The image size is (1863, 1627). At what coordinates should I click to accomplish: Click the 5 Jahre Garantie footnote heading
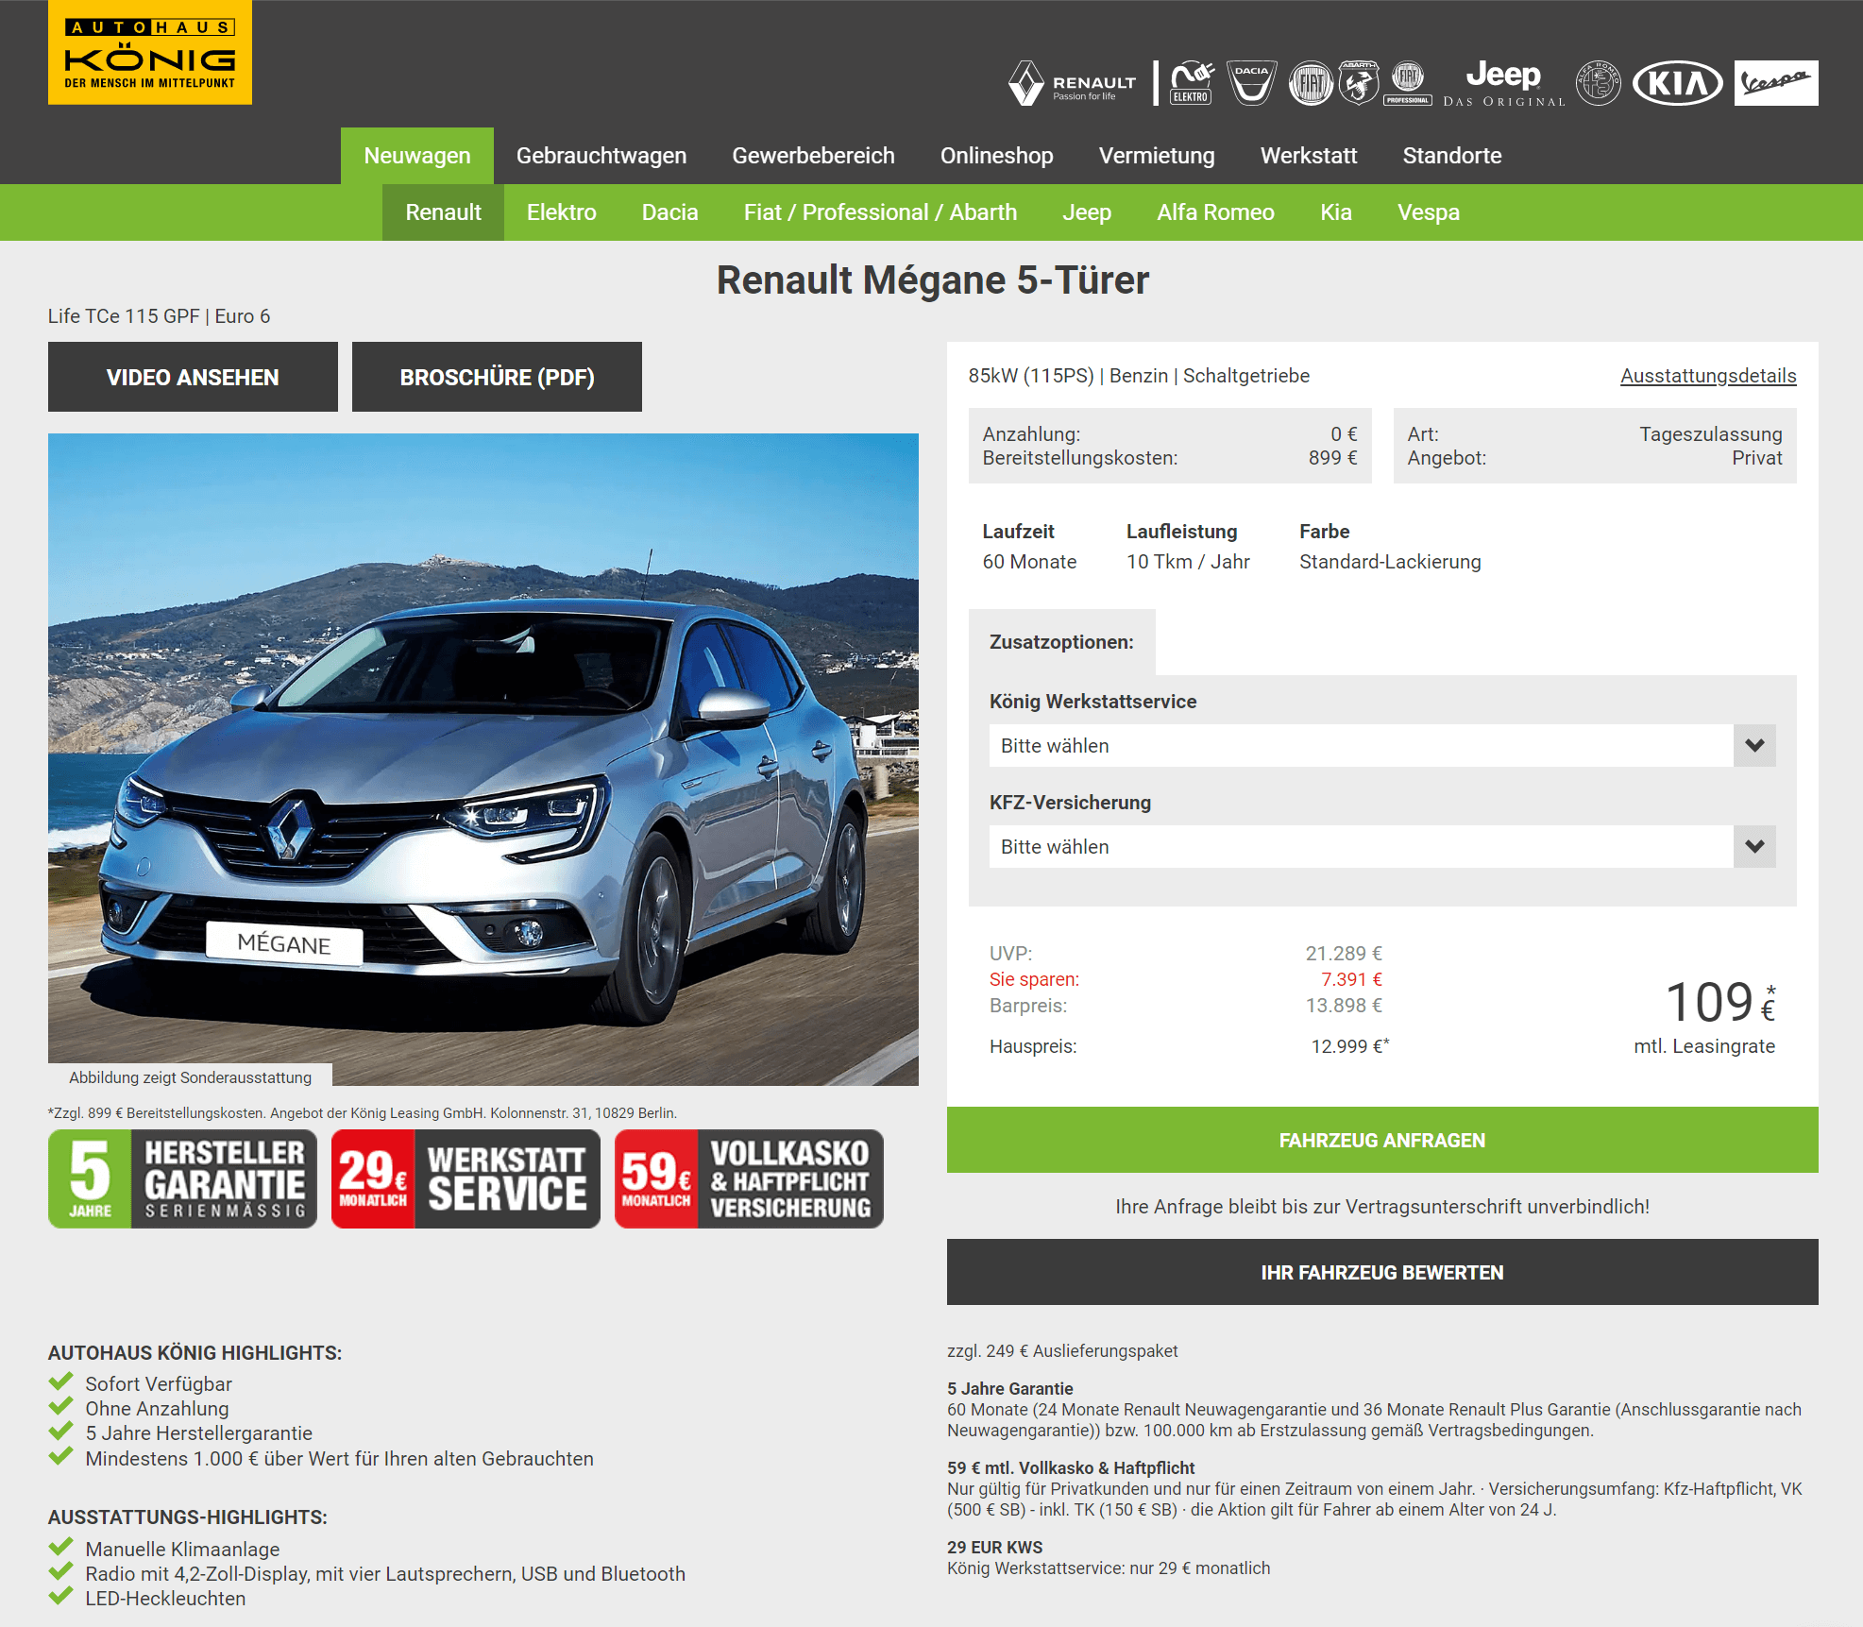point(1010,1389)
